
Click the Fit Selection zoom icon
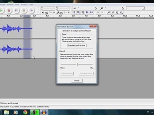coord(117,12)
